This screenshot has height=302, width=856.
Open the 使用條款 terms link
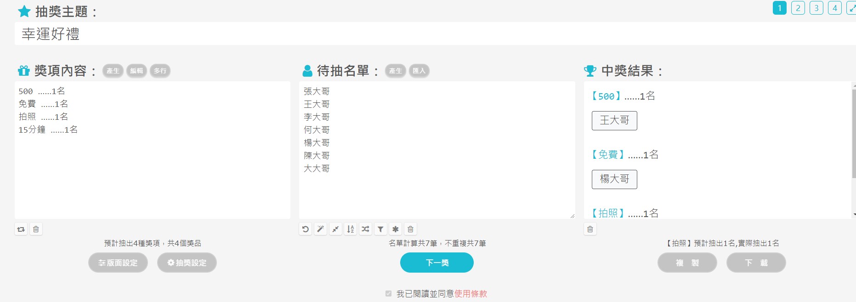click(471, 294)
